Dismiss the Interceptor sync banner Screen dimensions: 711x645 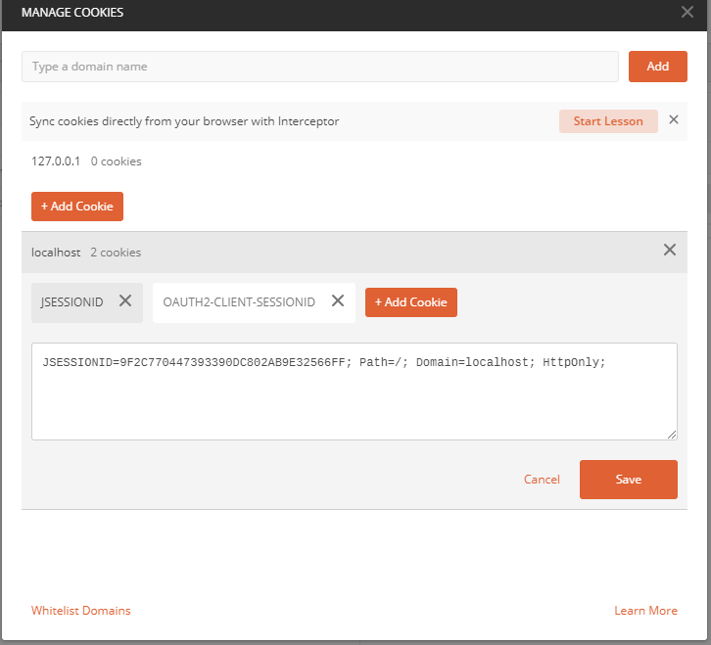click(674, 119)
